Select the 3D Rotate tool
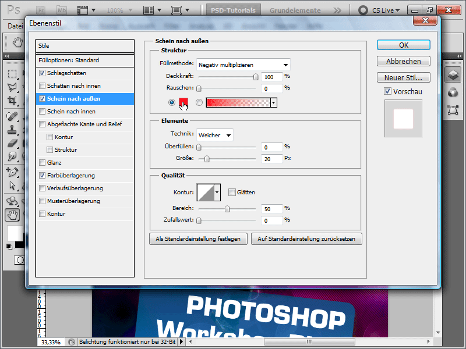Image resolution: width=466 pixels, height=349 pixels. tap(12, 201)
